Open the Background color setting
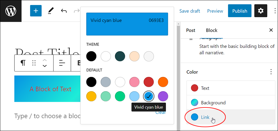The image size is (278, 131). [231, 102]
